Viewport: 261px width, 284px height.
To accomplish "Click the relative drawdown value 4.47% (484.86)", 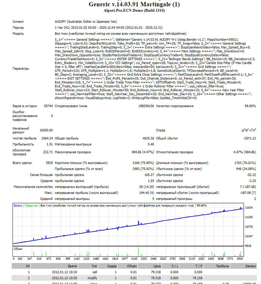I will pyautogui.click(x=245, y=152).
